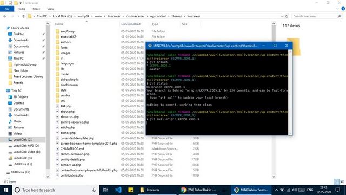Select Local Disk Video (E:) drive
This screenshot has height=195, width=346.
coord(26,152)
